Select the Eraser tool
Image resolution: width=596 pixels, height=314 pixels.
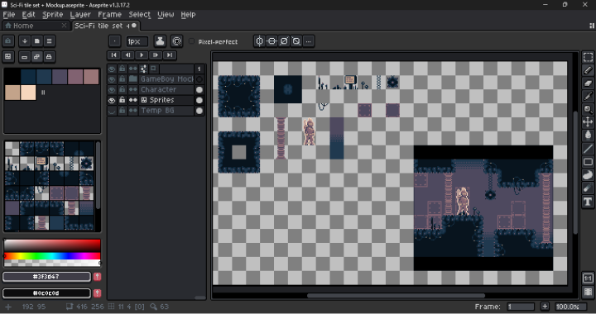(588, 83)
